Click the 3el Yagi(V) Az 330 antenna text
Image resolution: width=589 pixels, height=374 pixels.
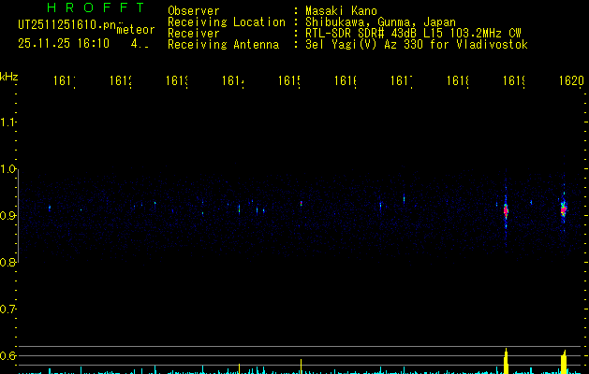[x=417, y=45]
